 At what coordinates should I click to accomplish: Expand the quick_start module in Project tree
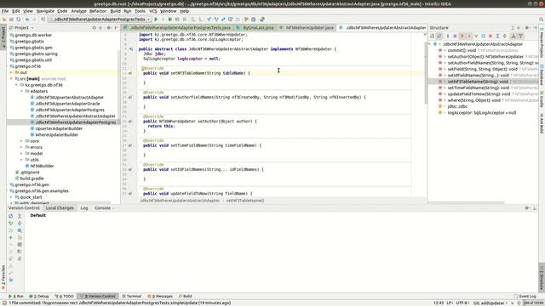(x=11, y=197)
